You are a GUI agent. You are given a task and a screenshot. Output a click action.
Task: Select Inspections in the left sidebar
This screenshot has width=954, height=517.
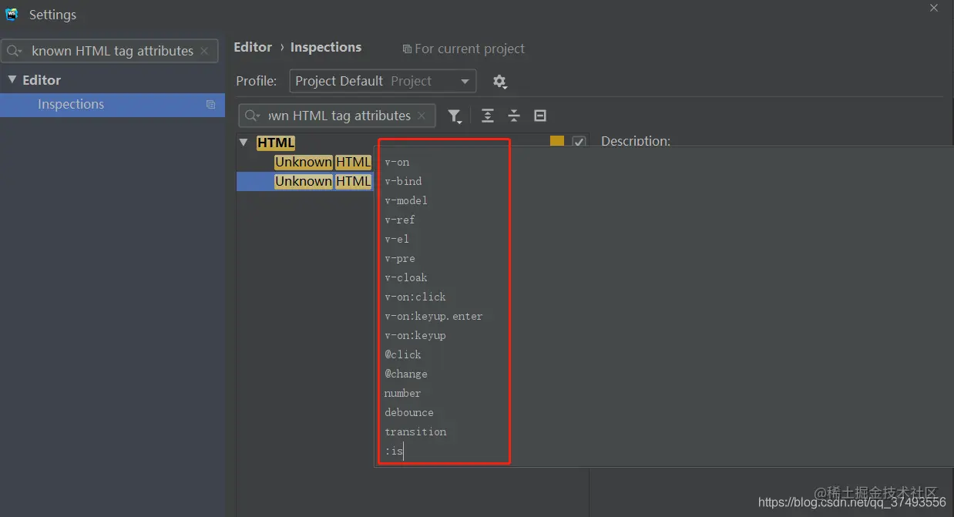point(113,105)
